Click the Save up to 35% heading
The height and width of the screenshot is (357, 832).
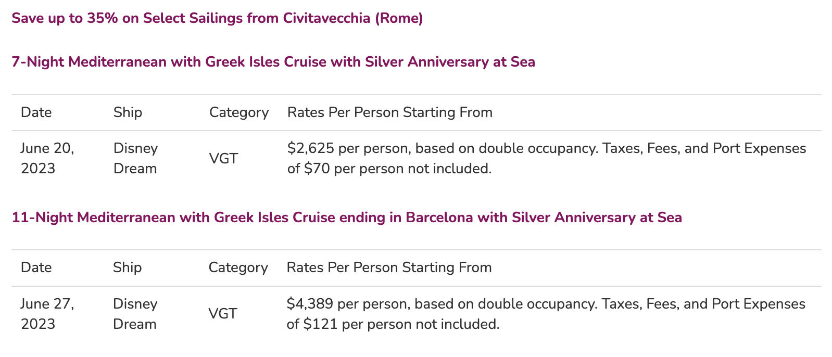click(x=217, y=18)
